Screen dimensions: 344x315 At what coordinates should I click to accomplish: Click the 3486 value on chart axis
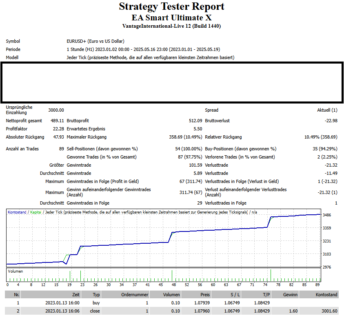point(326,215)
